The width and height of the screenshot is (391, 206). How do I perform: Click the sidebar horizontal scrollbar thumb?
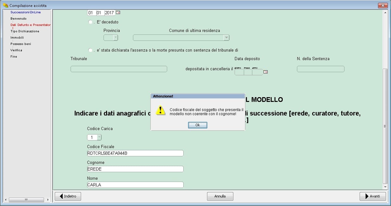pos(26,200)
